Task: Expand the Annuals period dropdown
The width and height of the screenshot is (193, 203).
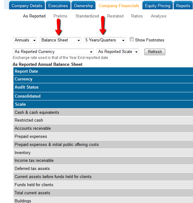Action: (25, 40)
